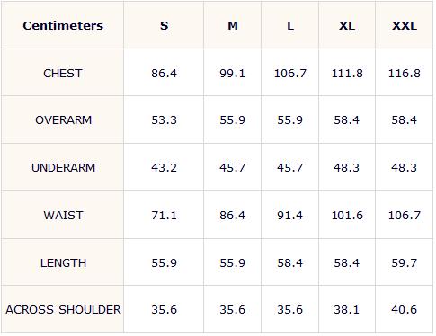Click the CHEST row label
This screenshot has width=436, height=336.
coord(63,73)
